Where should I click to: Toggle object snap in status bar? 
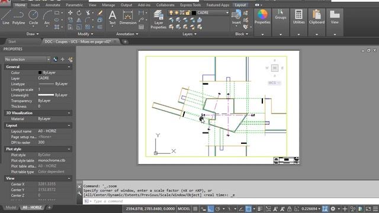(248, 209)
